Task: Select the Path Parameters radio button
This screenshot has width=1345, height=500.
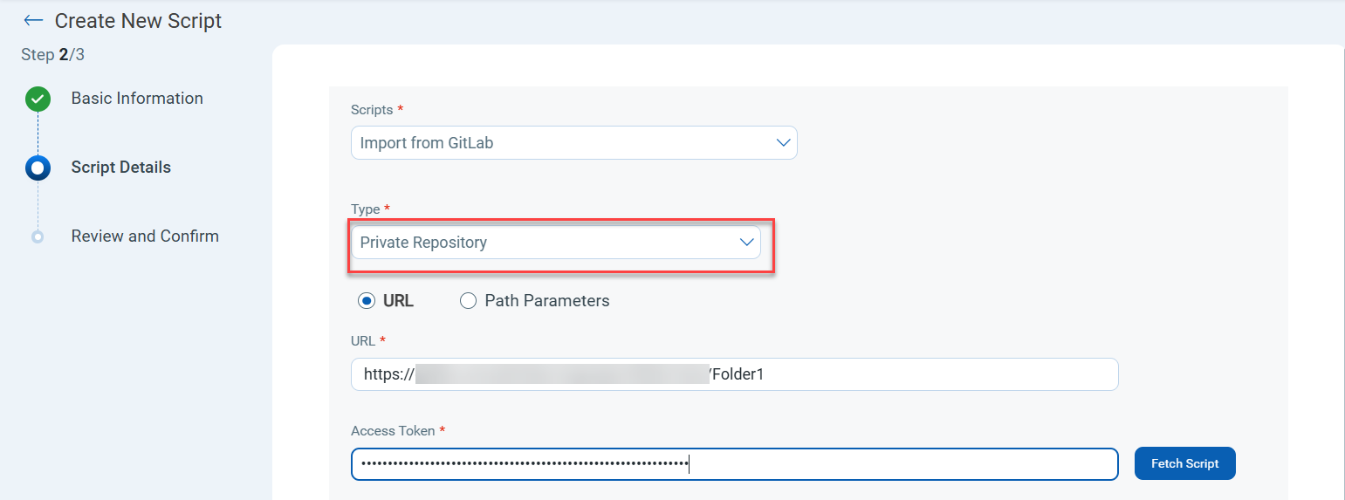Action: point(468,301)
